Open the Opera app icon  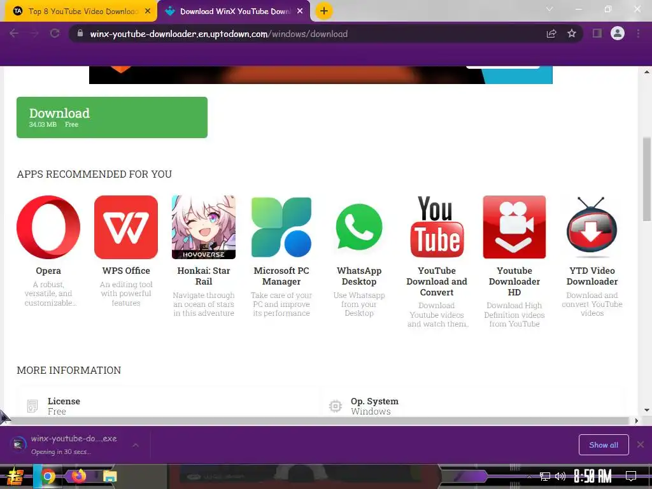pos(48,227)
